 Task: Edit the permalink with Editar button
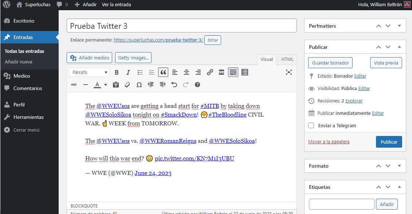click(213, 40)
